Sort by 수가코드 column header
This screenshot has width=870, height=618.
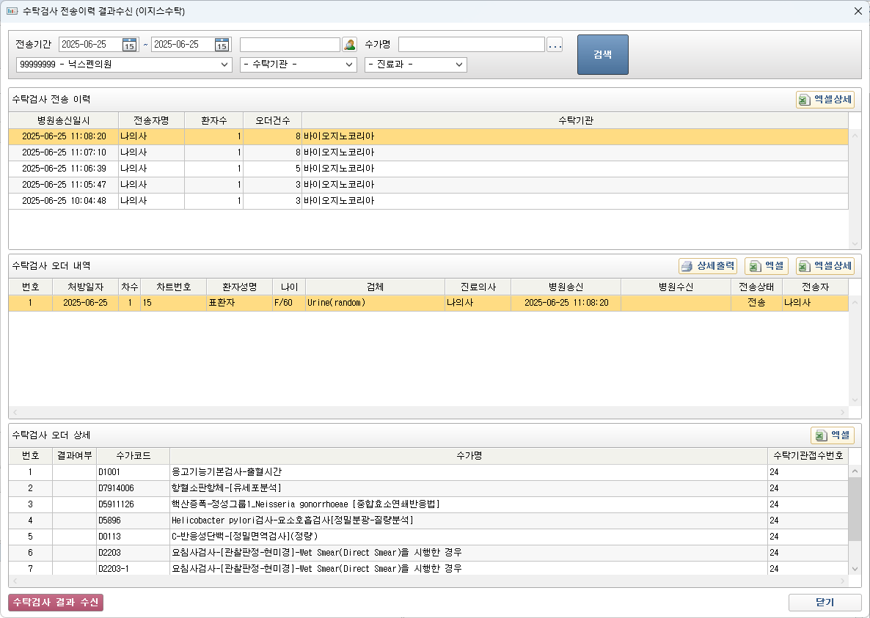point(133,456)
